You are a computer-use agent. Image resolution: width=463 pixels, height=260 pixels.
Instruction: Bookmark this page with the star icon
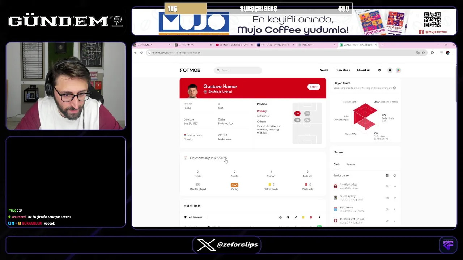pyautogui.click(x=423, y=53)
